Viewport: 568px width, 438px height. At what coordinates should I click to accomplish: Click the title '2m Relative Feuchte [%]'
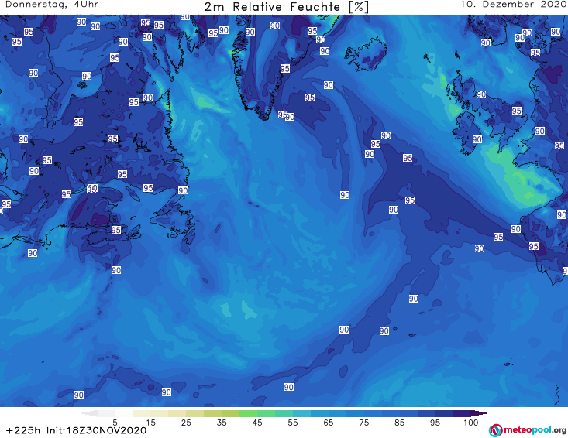point(287,7)
